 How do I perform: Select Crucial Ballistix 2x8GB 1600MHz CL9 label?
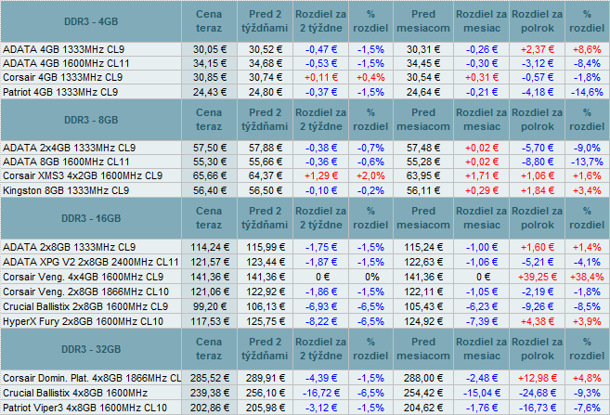85,306
